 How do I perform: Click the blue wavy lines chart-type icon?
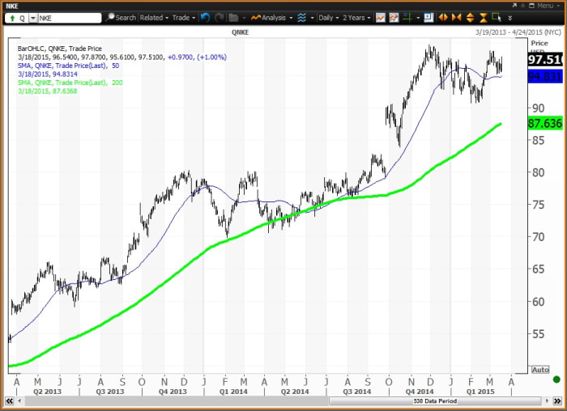pos(301,18)
